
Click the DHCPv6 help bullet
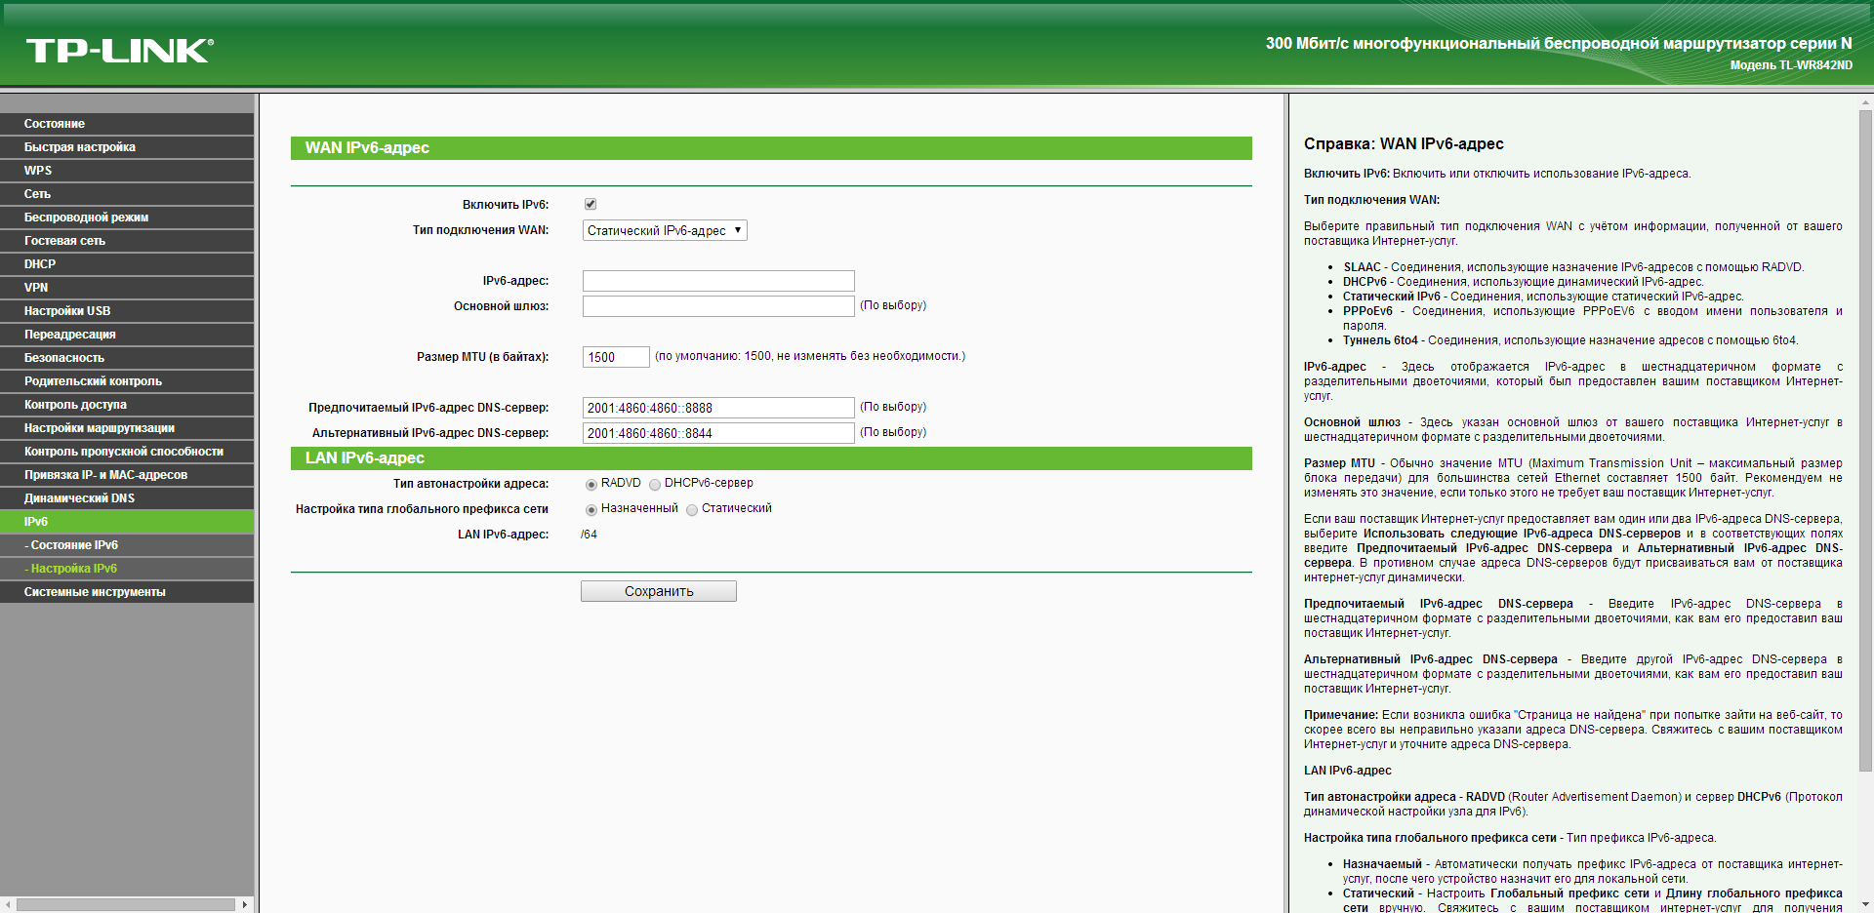pyautogui.click(x=1524, y=282)
